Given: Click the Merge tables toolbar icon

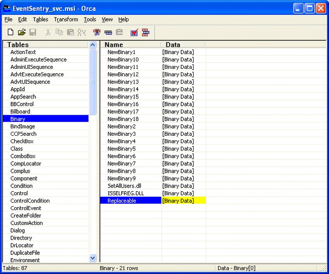Looking at the screenshot, I should (146, 32).
